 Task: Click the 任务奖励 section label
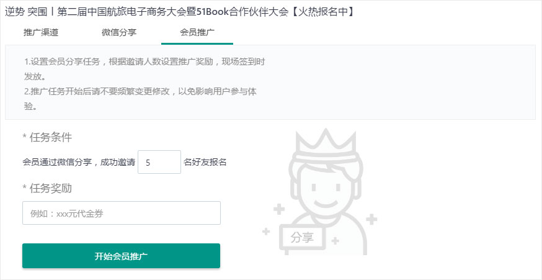tap(47, 188)
